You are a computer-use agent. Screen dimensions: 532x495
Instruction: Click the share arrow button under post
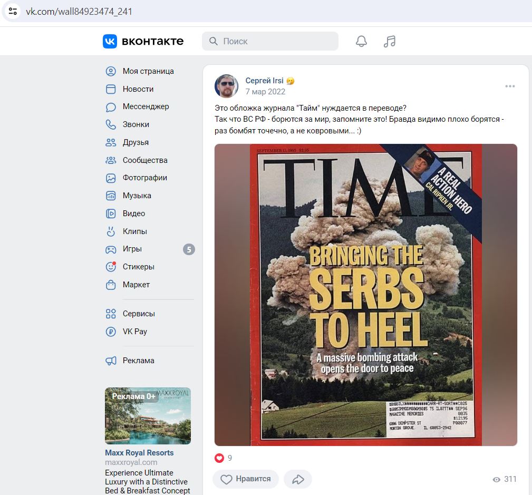[x=298, y=479]
